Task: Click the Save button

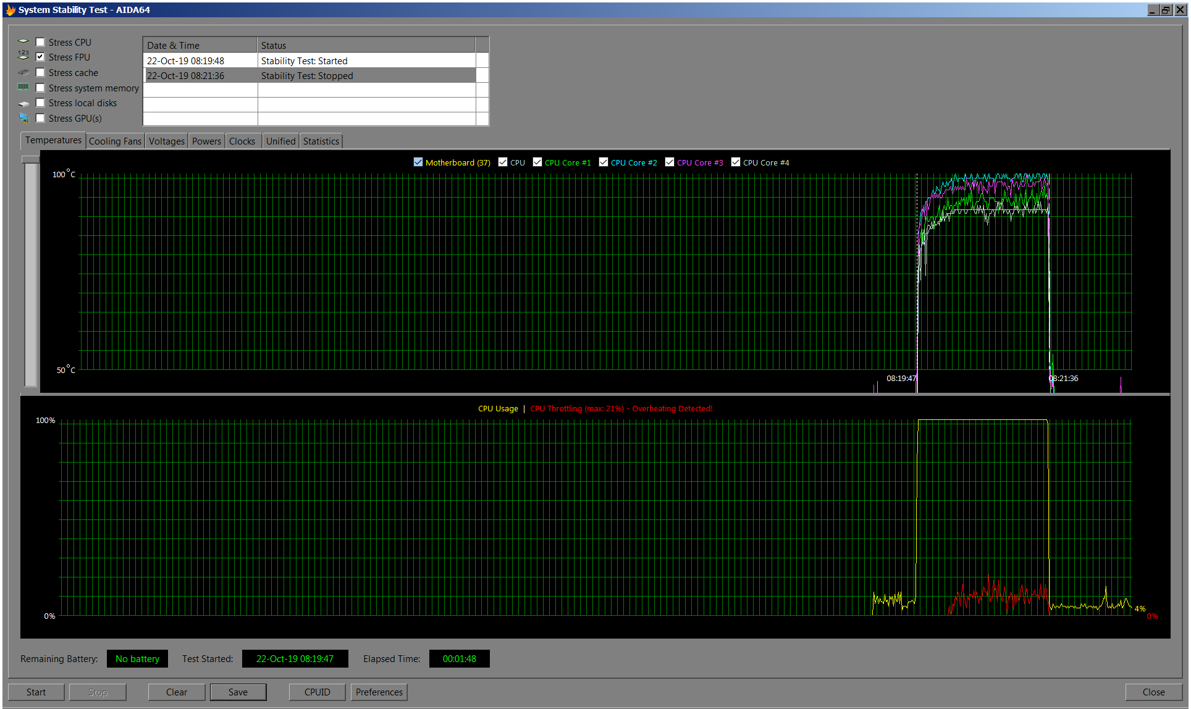Action: pyautogui.click(x=238, y=692)
